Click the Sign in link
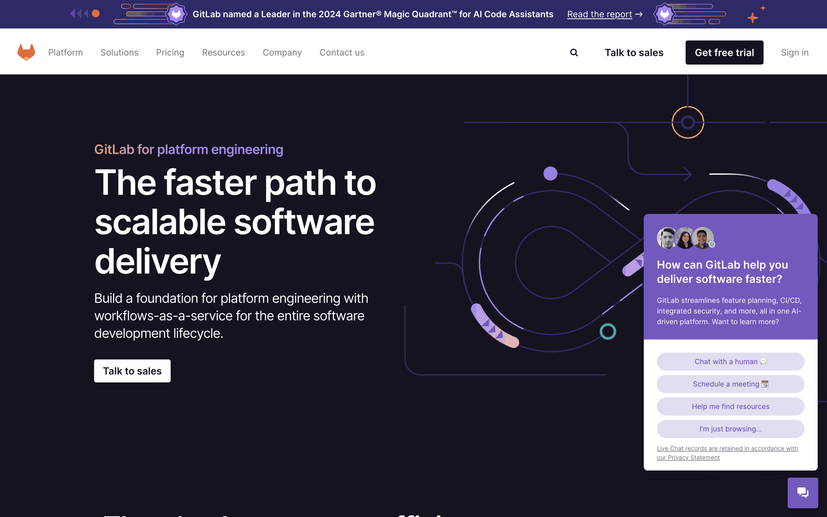The height and width of the screenshot is (517, 827). point(795,53)
